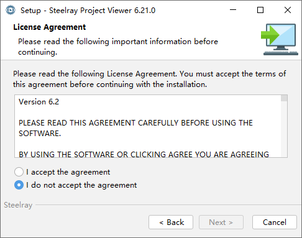Image resolution: width=302 pixels, height=238 pixels.
Task: Maximize the Setup window
Action: click(260, 10)
